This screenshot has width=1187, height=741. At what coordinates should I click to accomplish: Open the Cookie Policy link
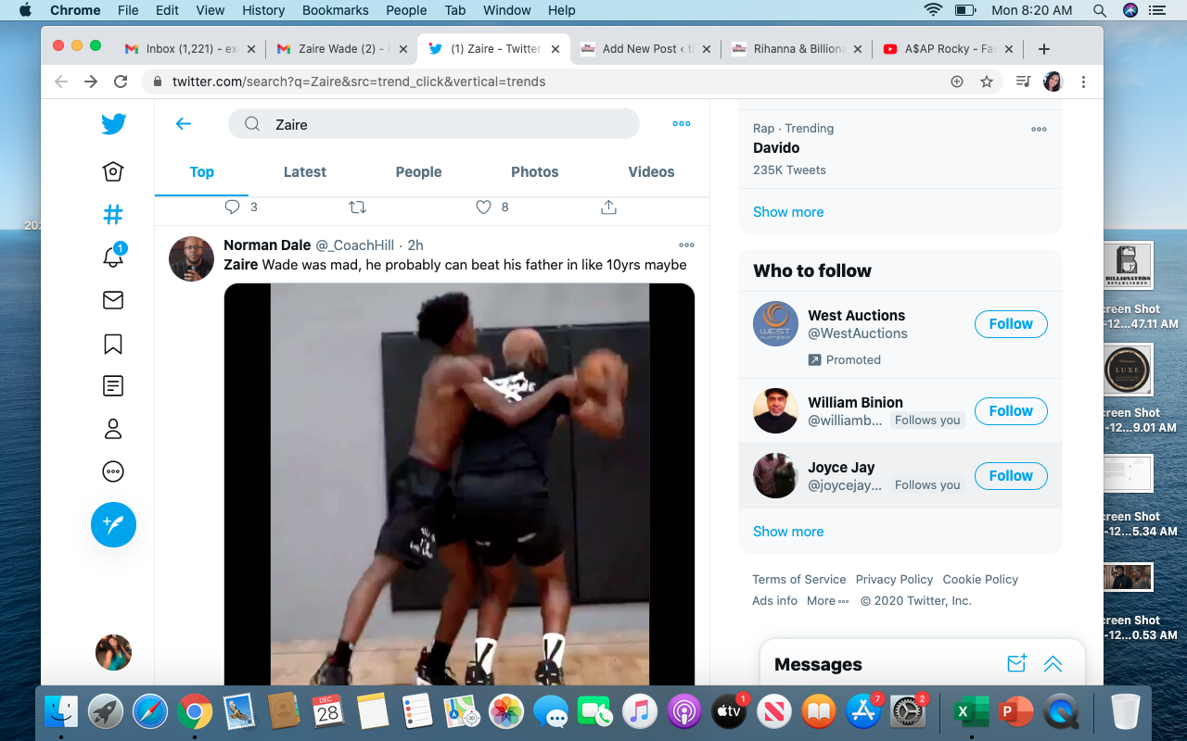(980, 580)
